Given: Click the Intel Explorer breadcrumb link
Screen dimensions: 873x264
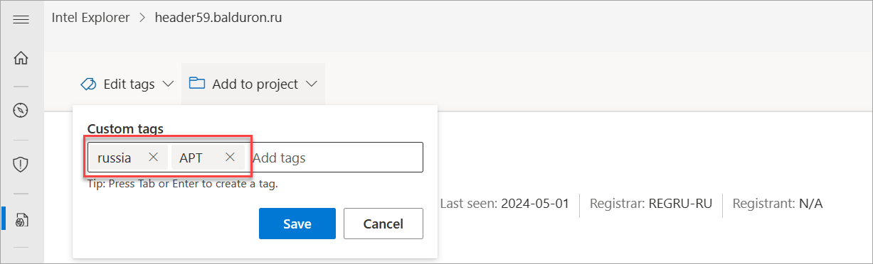Looking at the screenshot, I should point(90,18).
